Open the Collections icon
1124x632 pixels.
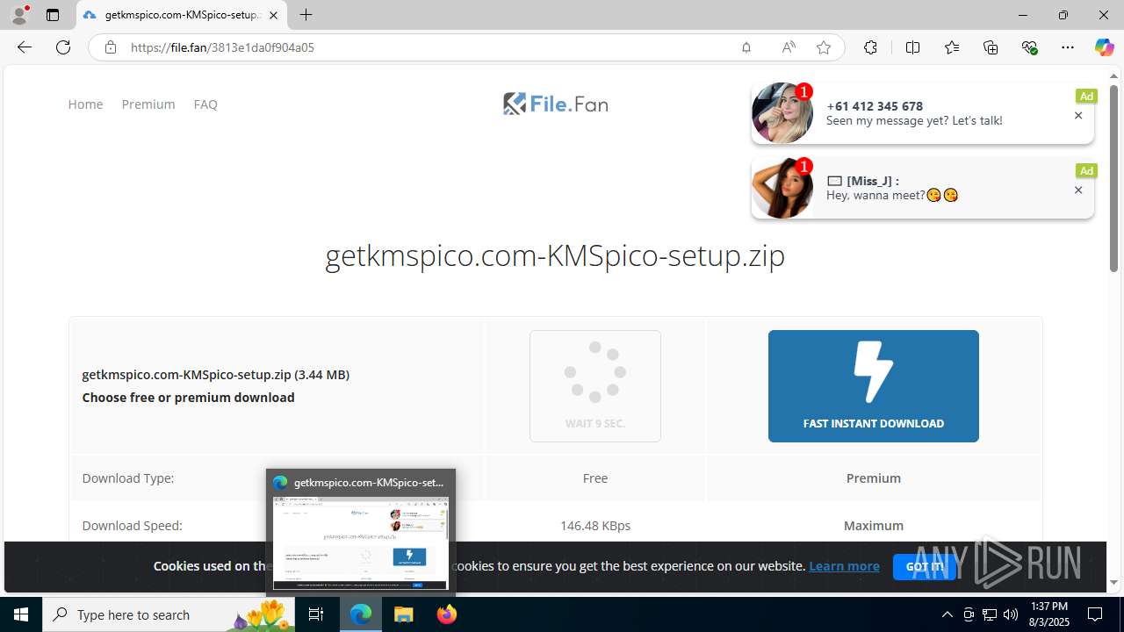tap(991, 47)
